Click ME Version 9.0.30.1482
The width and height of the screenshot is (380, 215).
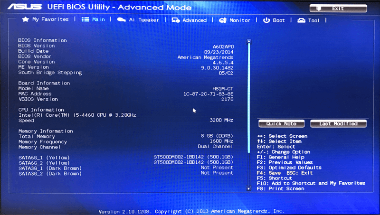click(x=217, y=68)
